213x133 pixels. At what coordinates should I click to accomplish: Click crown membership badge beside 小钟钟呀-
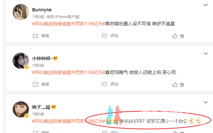pos(56,58)
